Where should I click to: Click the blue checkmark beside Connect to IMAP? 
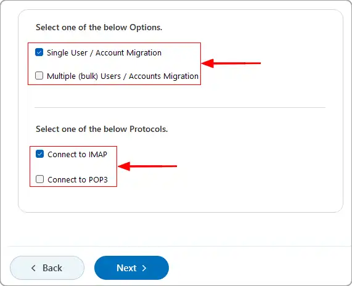click(39, 154)
